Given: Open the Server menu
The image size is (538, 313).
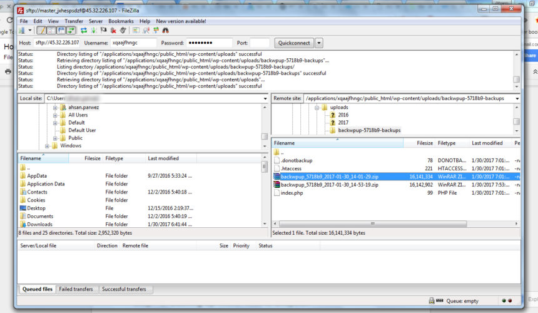Looking at the screenshot, I should tap(96, 21).
